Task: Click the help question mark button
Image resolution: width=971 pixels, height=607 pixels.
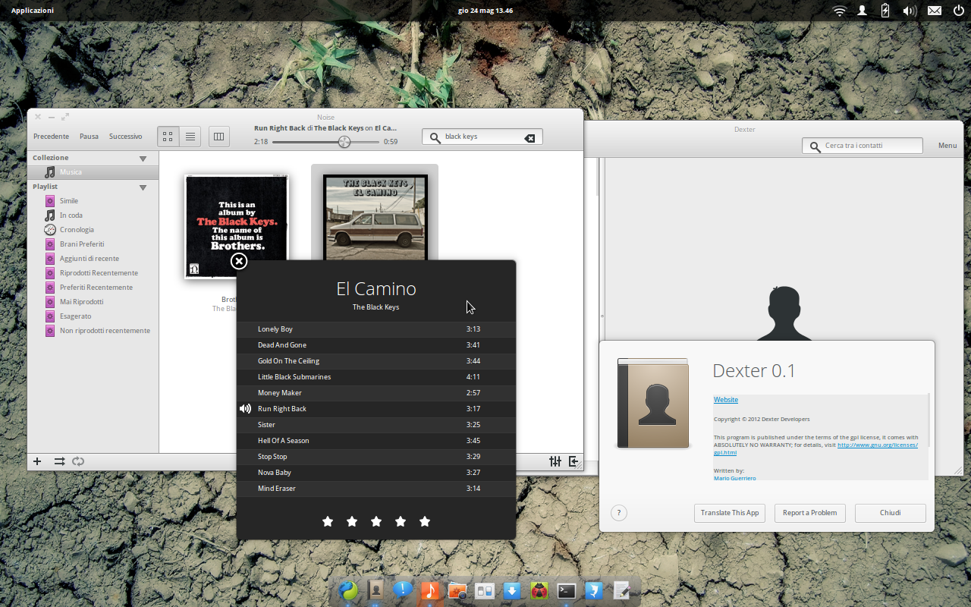Action: pyautogui.click(x=619, y=513)
